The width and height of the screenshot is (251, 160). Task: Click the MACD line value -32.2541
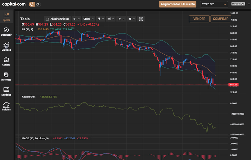coord(70,138)
